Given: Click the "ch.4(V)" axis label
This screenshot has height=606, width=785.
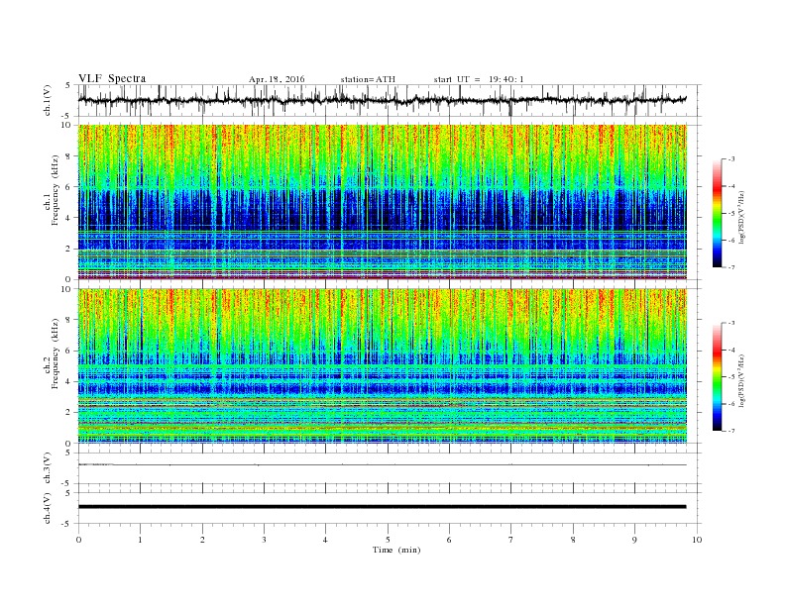Looking at the screenshot, I should click(x=48, y=508).
